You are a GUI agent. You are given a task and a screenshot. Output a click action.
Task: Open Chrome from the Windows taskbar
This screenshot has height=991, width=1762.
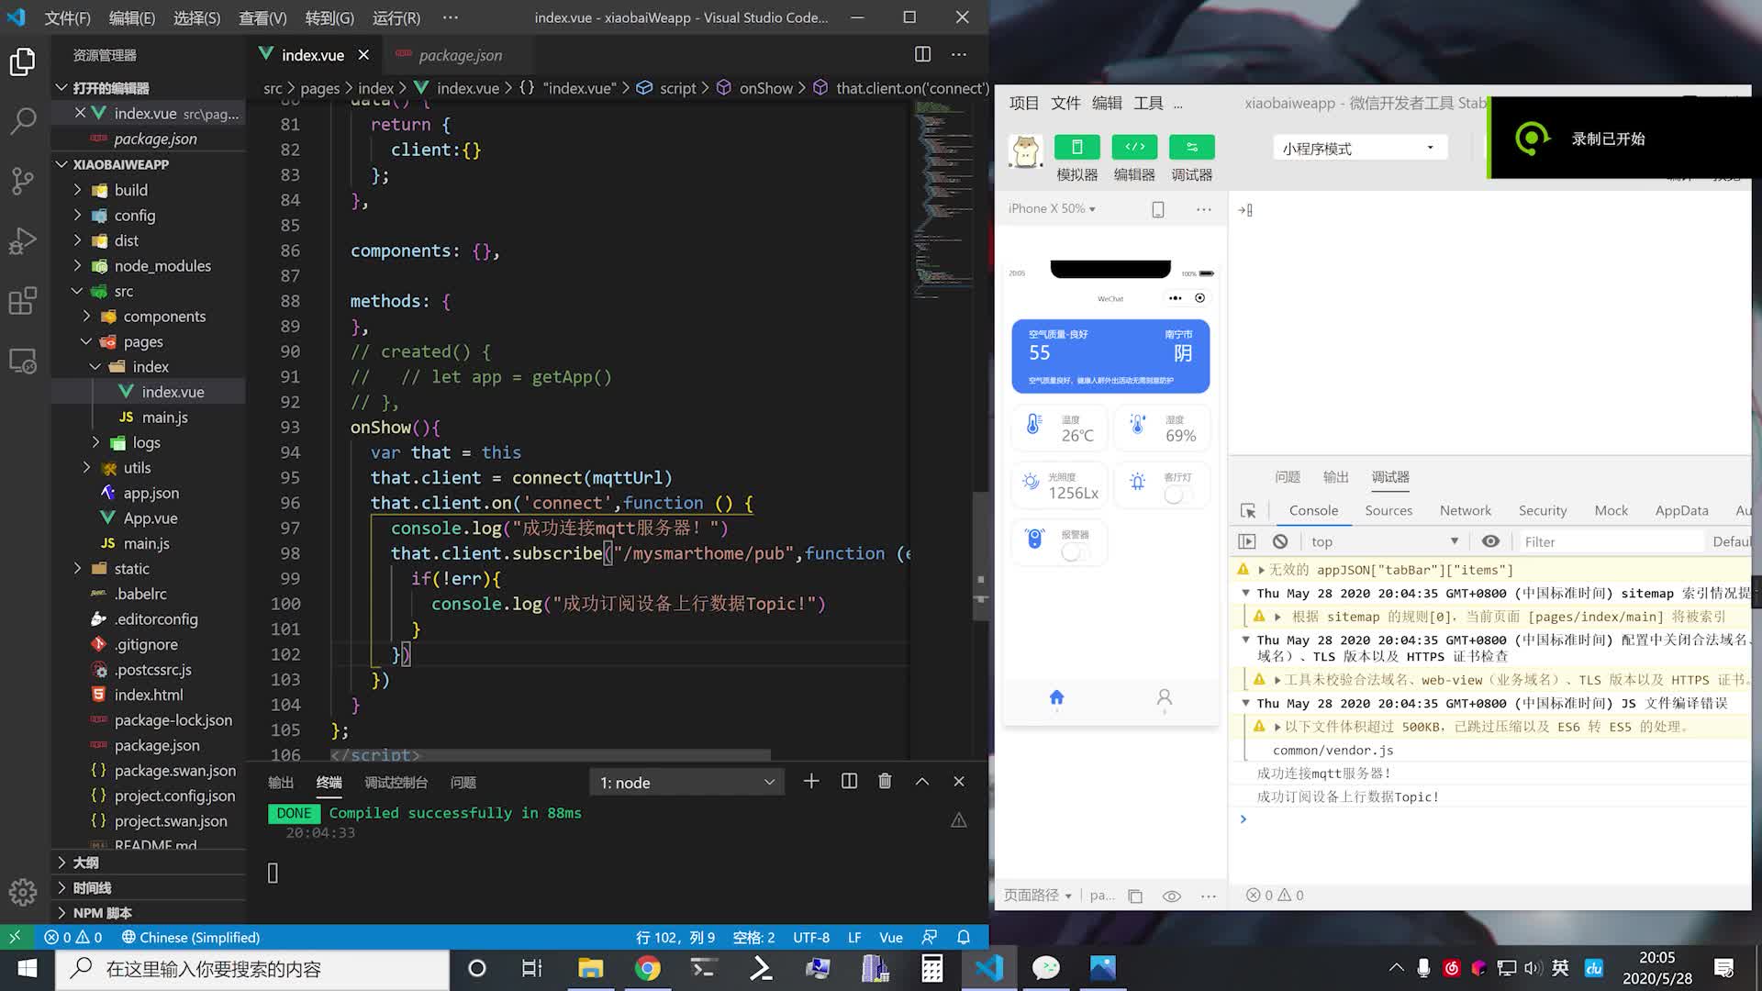tap(647, 969)
